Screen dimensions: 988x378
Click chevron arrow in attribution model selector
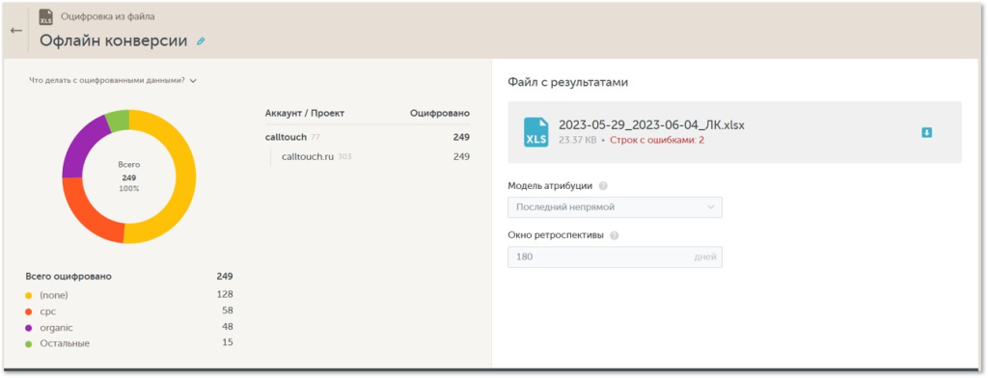711,207
